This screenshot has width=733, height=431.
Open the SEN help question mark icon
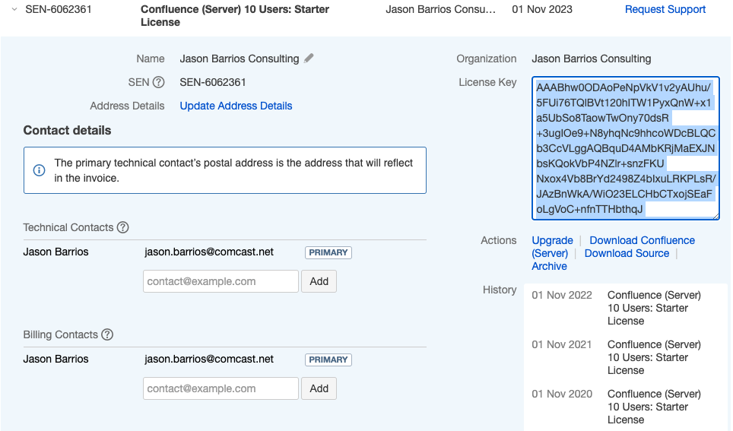tap(158, 82)
